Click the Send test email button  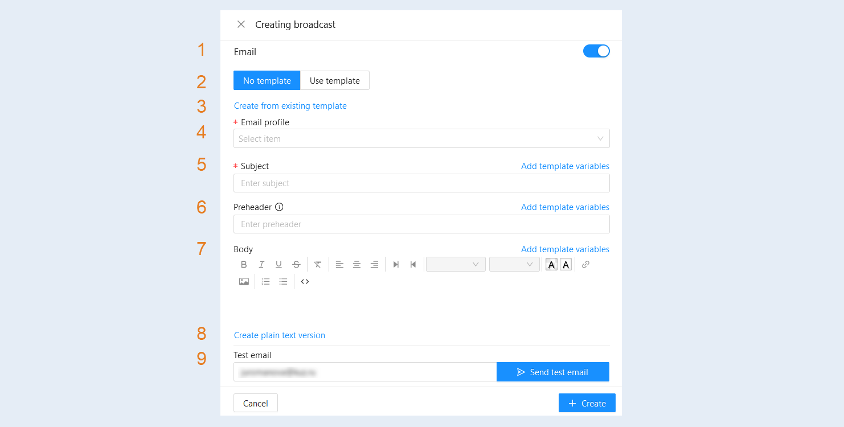point(553,372)
